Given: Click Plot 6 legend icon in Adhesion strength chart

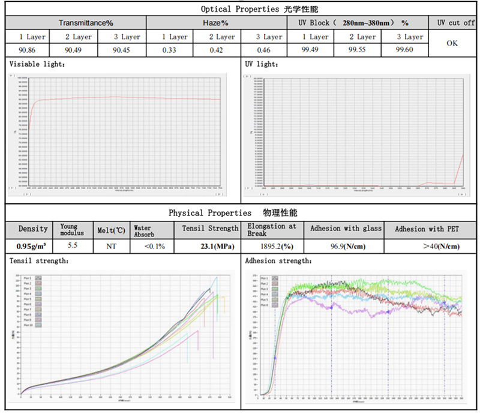Looking at the screenshot, I should (x=275, y=304).
